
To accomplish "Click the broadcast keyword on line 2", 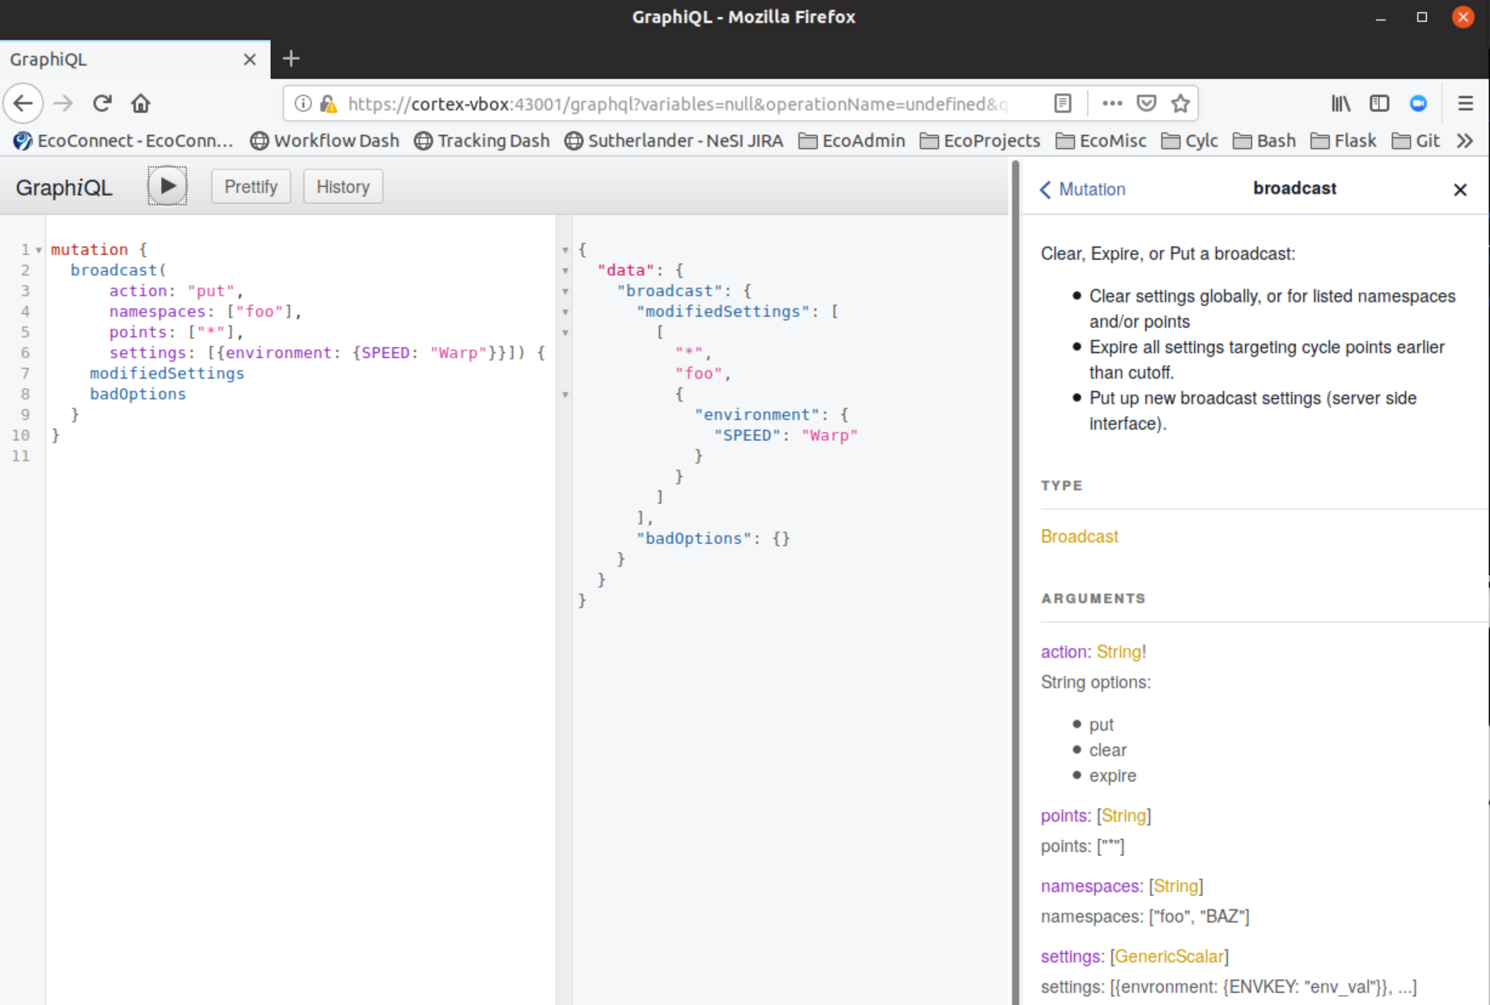I will click(x=114, y=270).
